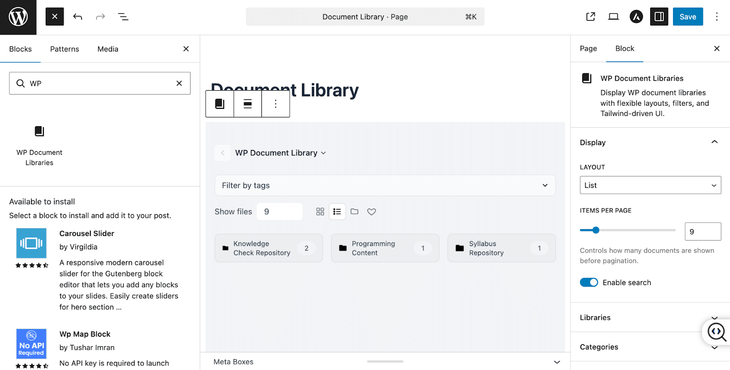Open the device preview options
Viewport: 730px width, 370px height.
[x=614, y=17]
